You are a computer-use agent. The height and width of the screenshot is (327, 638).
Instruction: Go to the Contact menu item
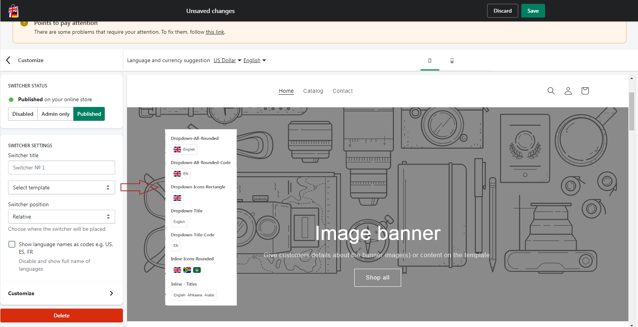click(342, 91)
